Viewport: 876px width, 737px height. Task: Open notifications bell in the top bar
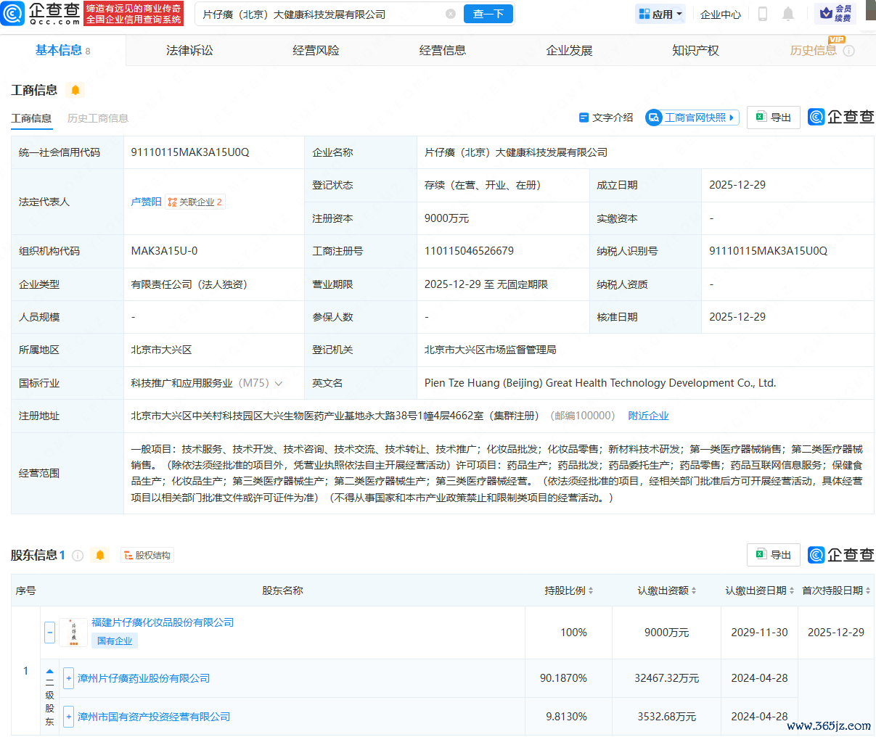788,14
